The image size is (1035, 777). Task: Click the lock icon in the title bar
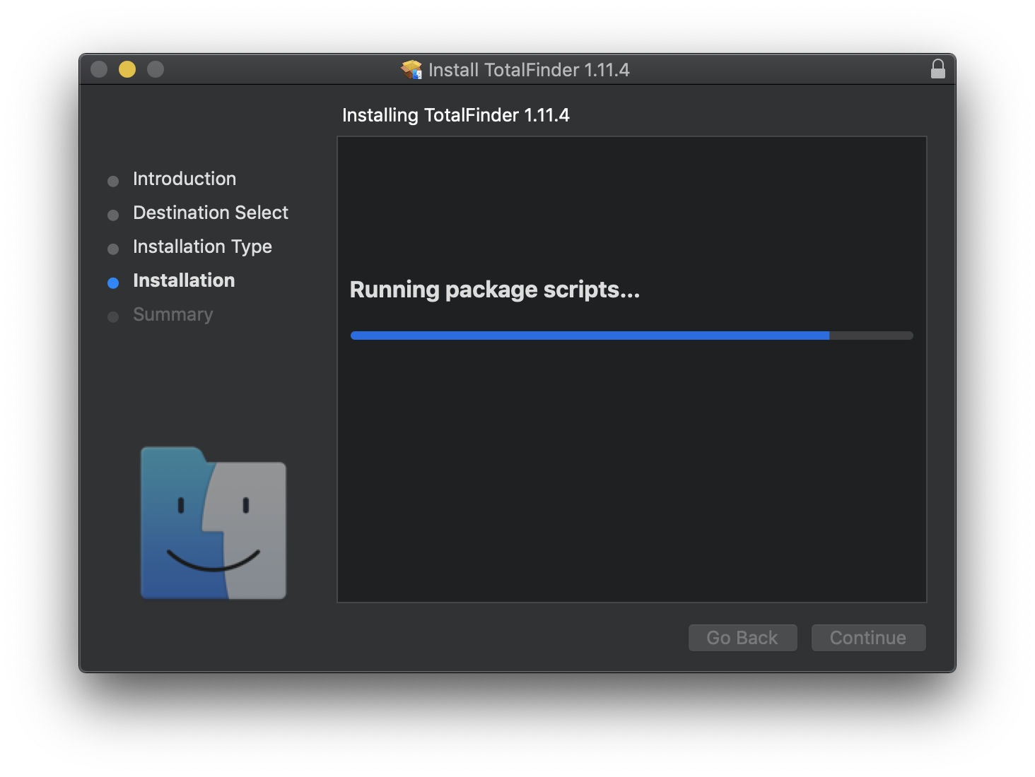pos(938,69)
